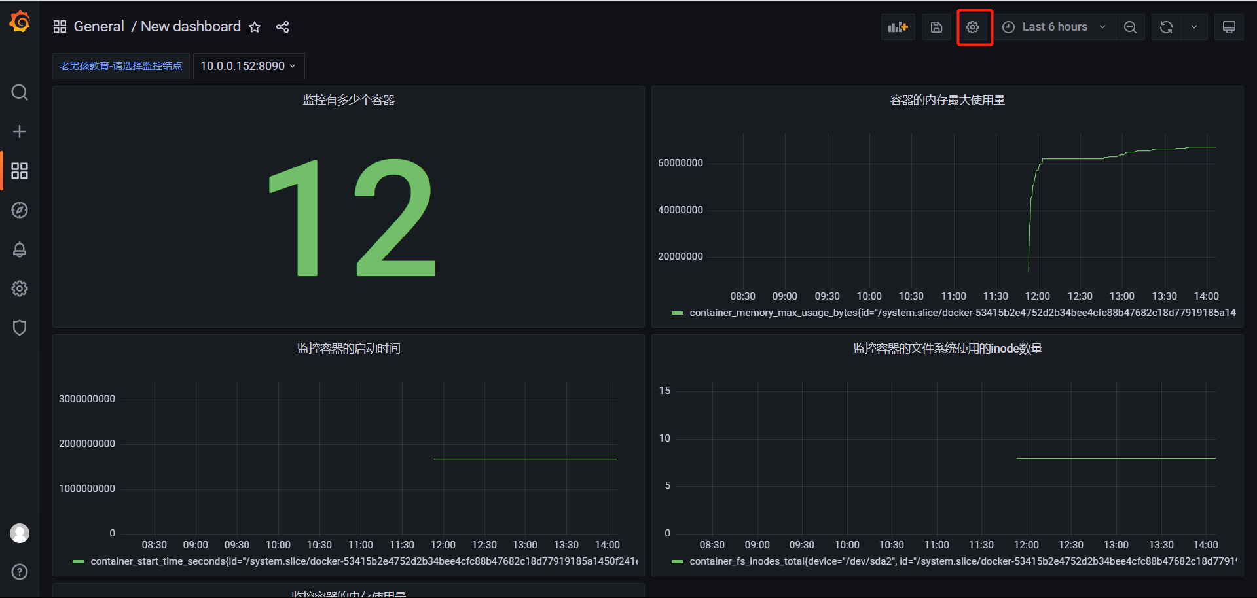Toggle container_memory_max_usage_bytes legend series
This screenshot has height=598, width=1257.
962,313
